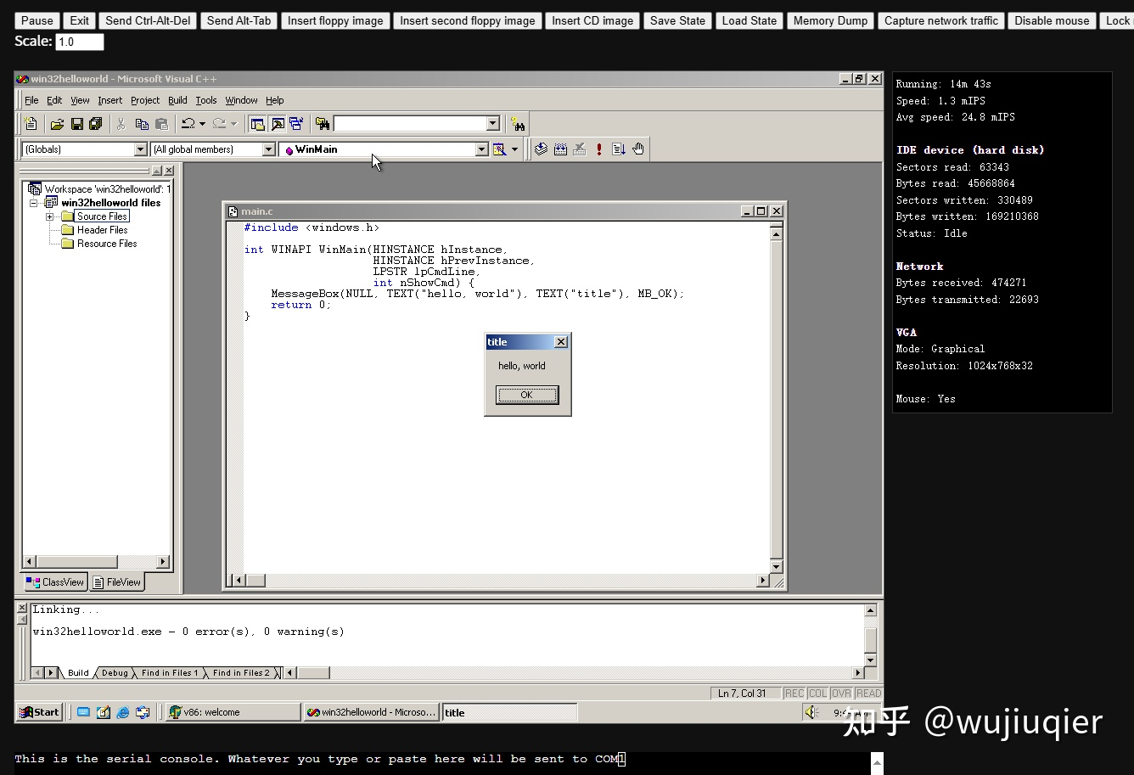
Task: Open the WinMain members dropdown
Action: [481, 149]
